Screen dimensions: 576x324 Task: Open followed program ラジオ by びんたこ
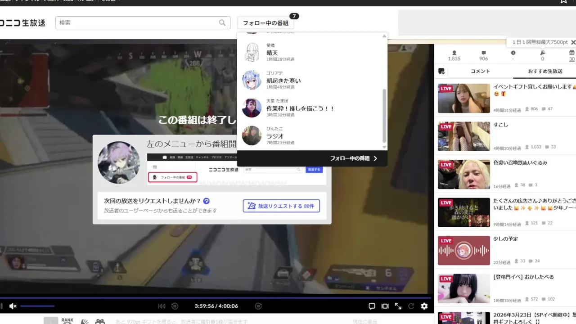point(275,136)
